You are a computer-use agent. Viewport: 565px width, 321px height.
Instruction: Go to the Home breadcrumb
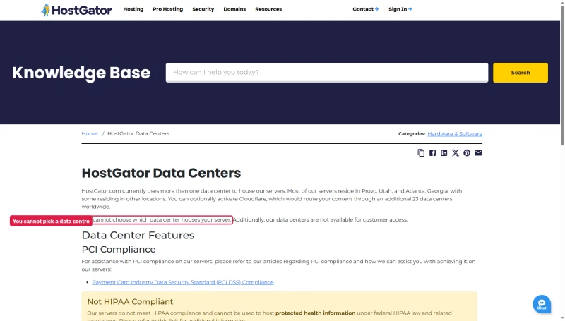(x=90, y=133)
